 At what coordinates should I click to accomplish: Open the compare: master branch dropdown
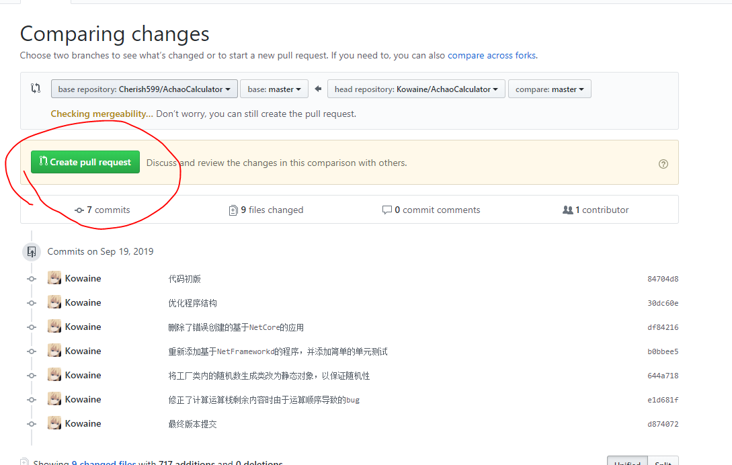pyautogui.click(x=549, y=89)
